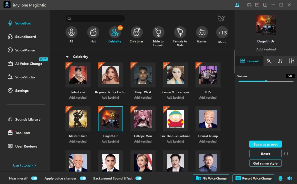
Task: Open the user account icon
Action: 237,5
